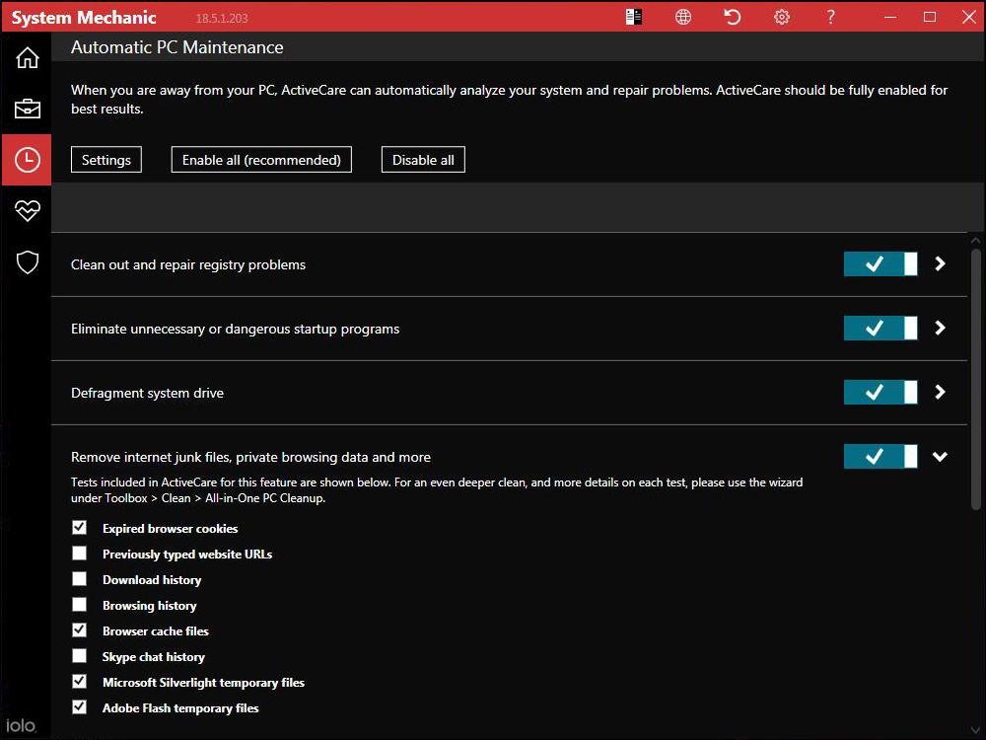
Task: Click the globe icon in the title bar
Action: [x=683, y=17]
